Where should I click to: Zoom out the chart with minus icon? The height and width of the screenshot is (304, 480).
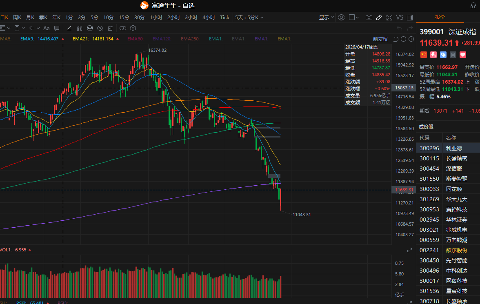point(403,39)
